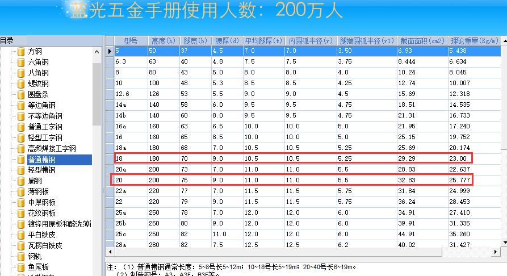Click the folder icon beside 八角钢
The width and height of the screenshot is (507, 276).
21,73
